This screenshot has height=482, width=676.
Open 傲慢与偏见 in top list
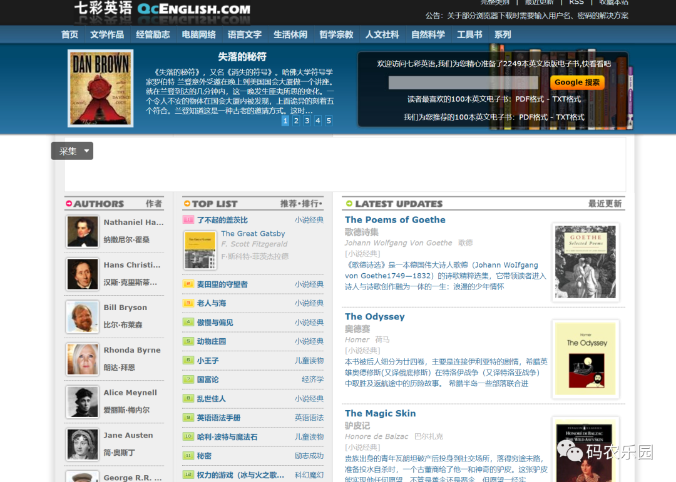(x=215, y=322)
